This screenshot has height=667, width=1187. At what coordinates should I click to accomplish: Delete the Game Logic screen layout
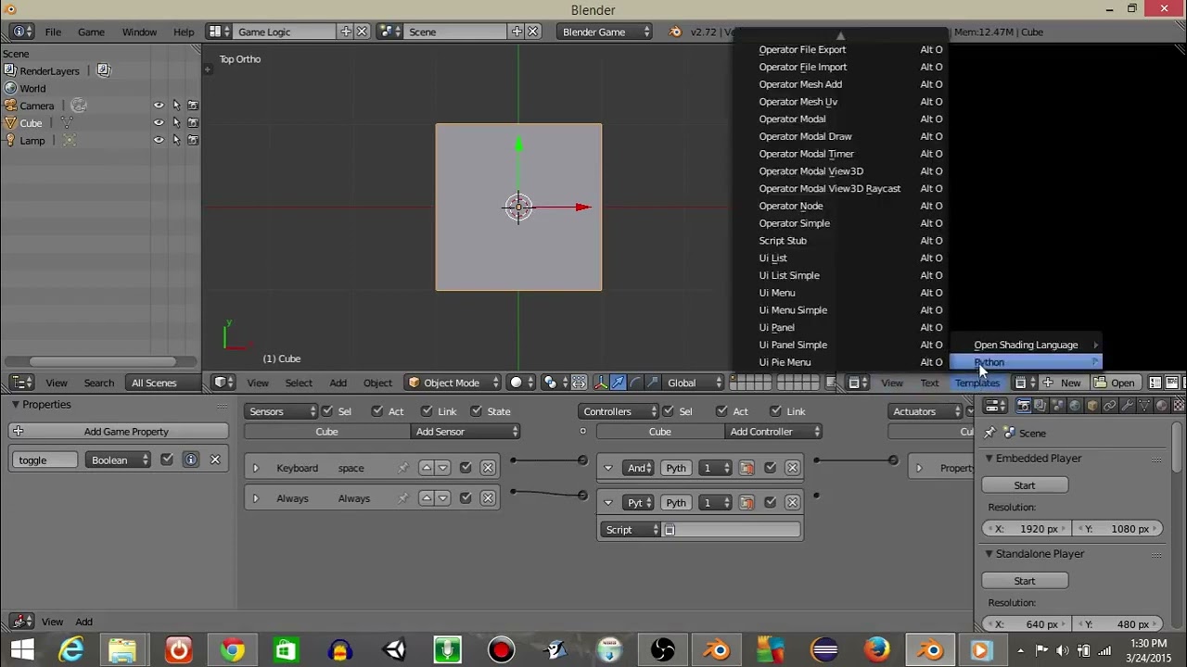pyautogui.click(x=362, y=31)
